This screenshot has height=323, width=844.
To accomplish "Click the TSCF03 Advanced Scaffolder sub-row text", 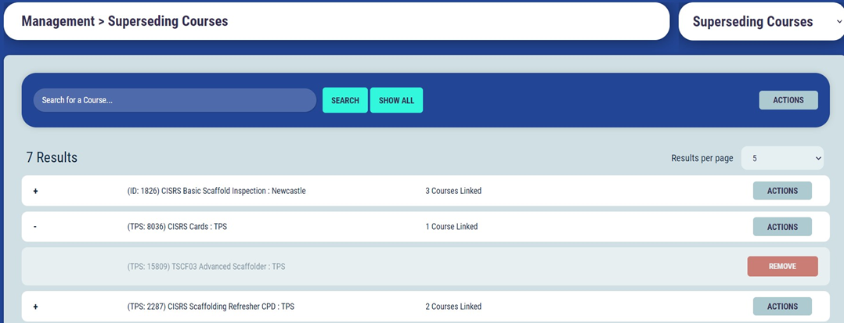I will coord(206,267).
